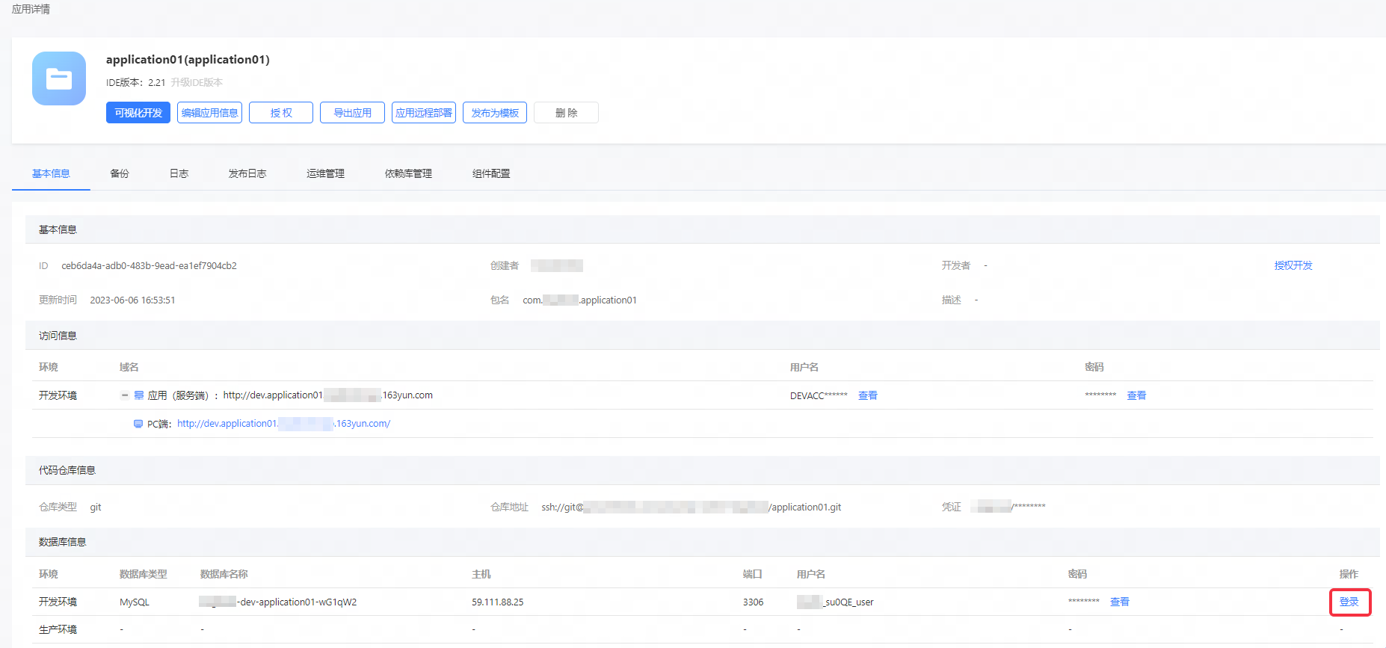Click the application01 folder icon

click(59, 78)
